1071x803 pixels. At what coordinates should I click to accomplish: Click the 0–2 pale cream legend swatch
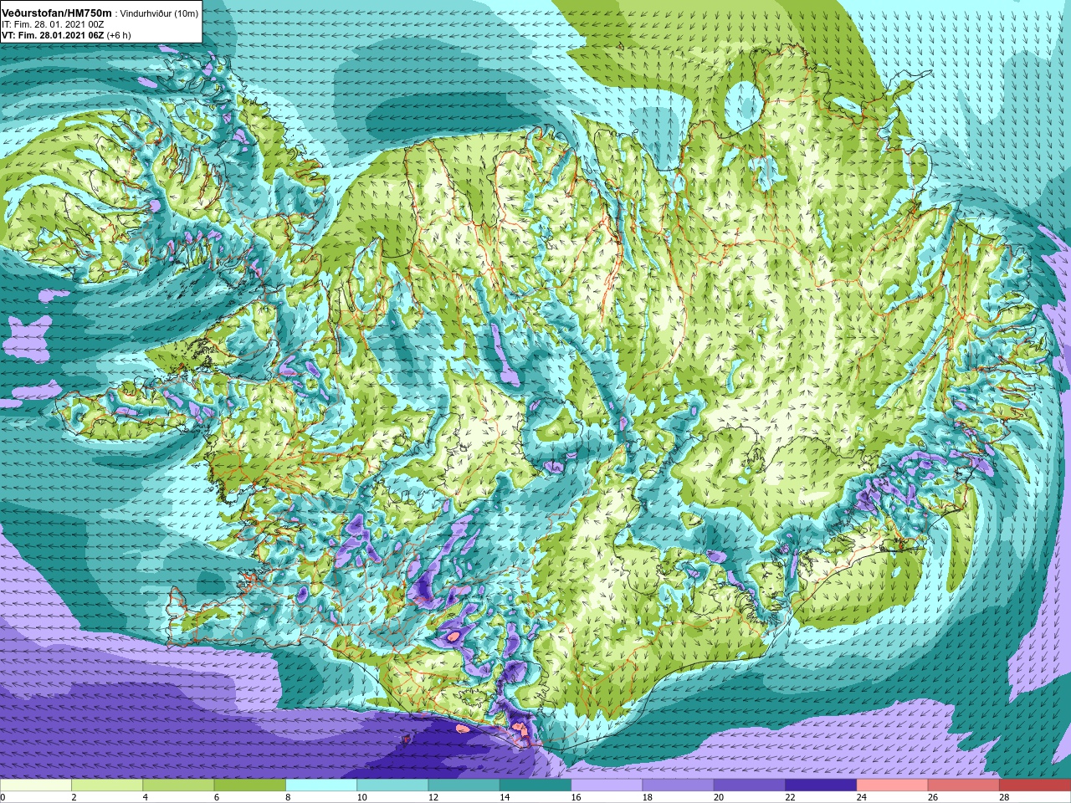pos(36,785)
